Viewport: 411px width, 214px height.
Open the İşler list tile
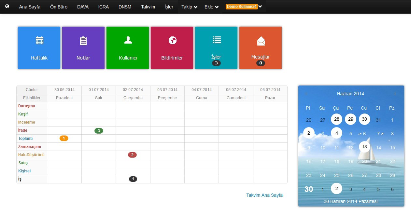click(216, 47)
